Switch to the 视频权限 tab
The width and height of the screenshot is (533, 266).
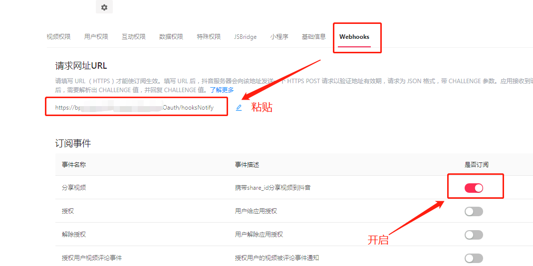click(x=58, y=37)
